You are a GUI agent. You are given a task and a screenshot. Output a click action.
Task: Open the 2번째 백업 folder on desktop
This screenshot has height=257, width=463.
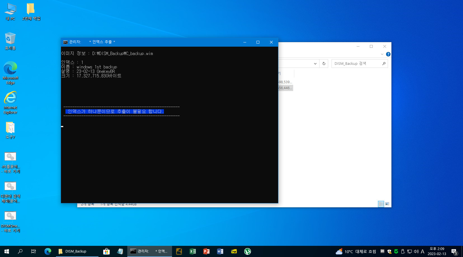click(x=31, y=12)
